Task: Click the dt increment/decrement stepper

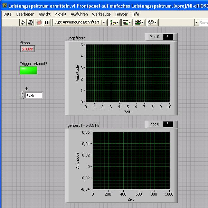Action: coord(23,95)
